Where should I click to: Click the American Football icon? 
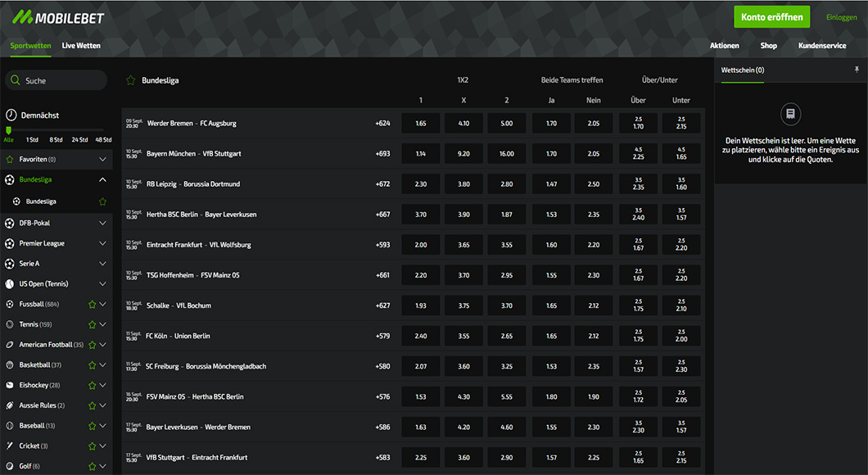(9, 345)
